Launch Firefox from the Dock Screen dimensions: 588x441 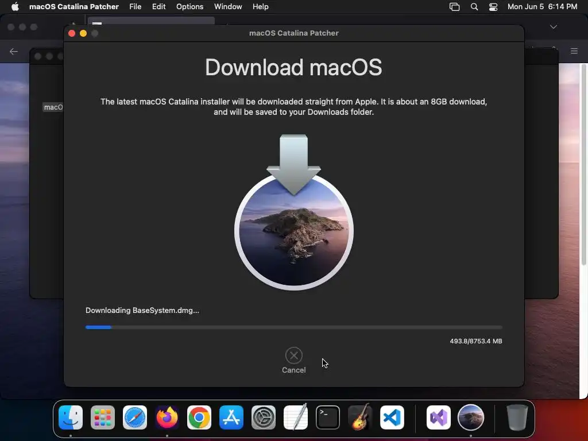coord(167,417)
